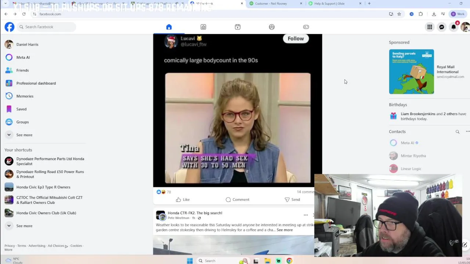Open Honda Civic Owners Club (Uk Club) shortcut
The height and width of the screenshot is (264, 470).
(41, 213)
